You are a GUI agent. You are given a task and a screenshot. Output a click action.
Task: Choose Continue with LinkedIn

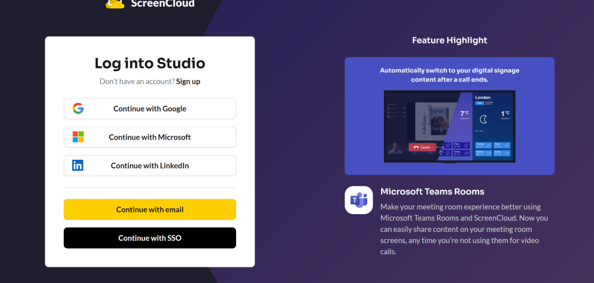150,166
